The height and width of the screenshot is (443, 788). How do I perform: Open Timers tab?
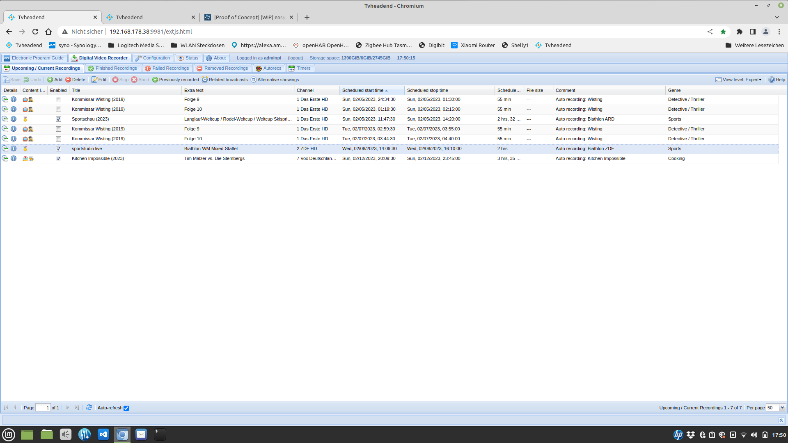point(300,68)
